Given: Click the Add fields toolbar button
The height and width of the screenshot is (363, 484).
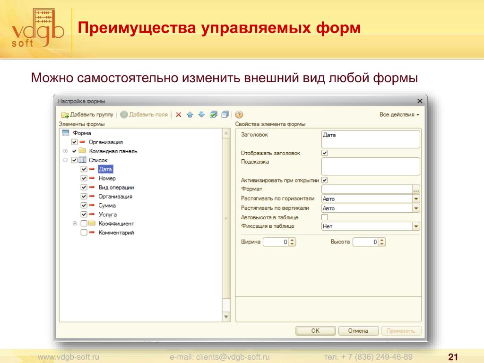Looking at the screenshot, I should tap(144, 114).
